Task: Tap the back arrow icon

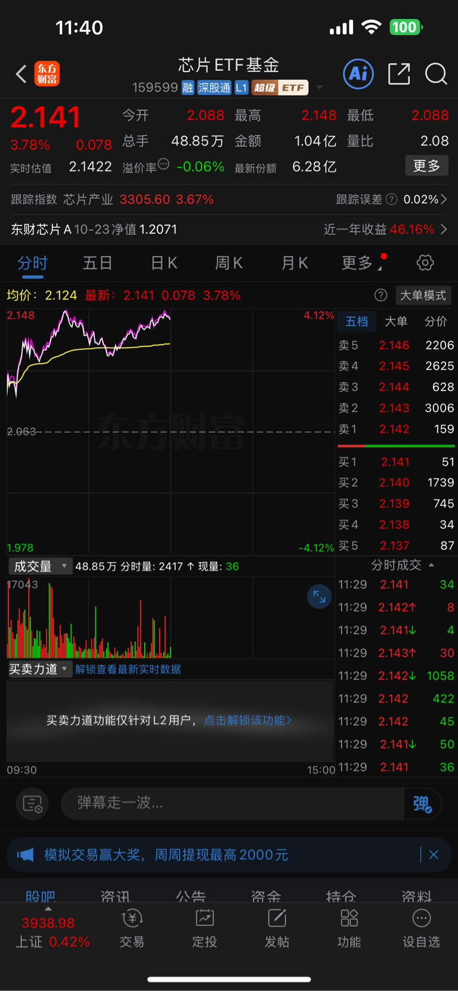Action: 21,74
